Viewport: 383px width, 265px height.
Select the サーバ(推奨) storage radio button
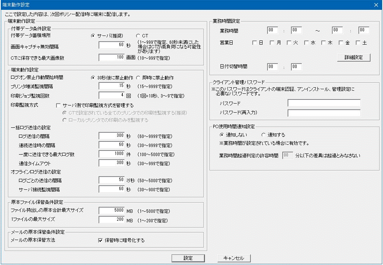[93, 36]
